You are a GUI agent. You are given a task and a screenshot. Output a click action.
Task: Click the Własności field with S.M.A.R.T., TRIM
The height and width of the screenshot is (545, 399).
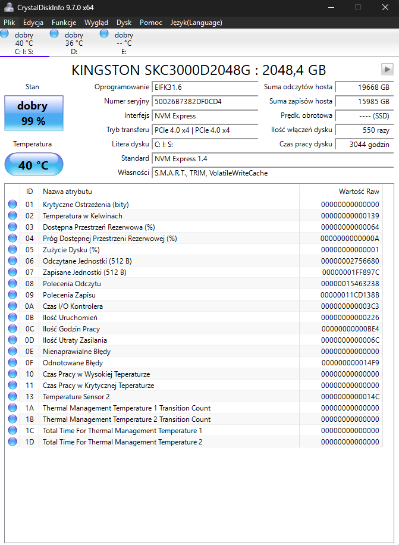click(x=272, y=173)
